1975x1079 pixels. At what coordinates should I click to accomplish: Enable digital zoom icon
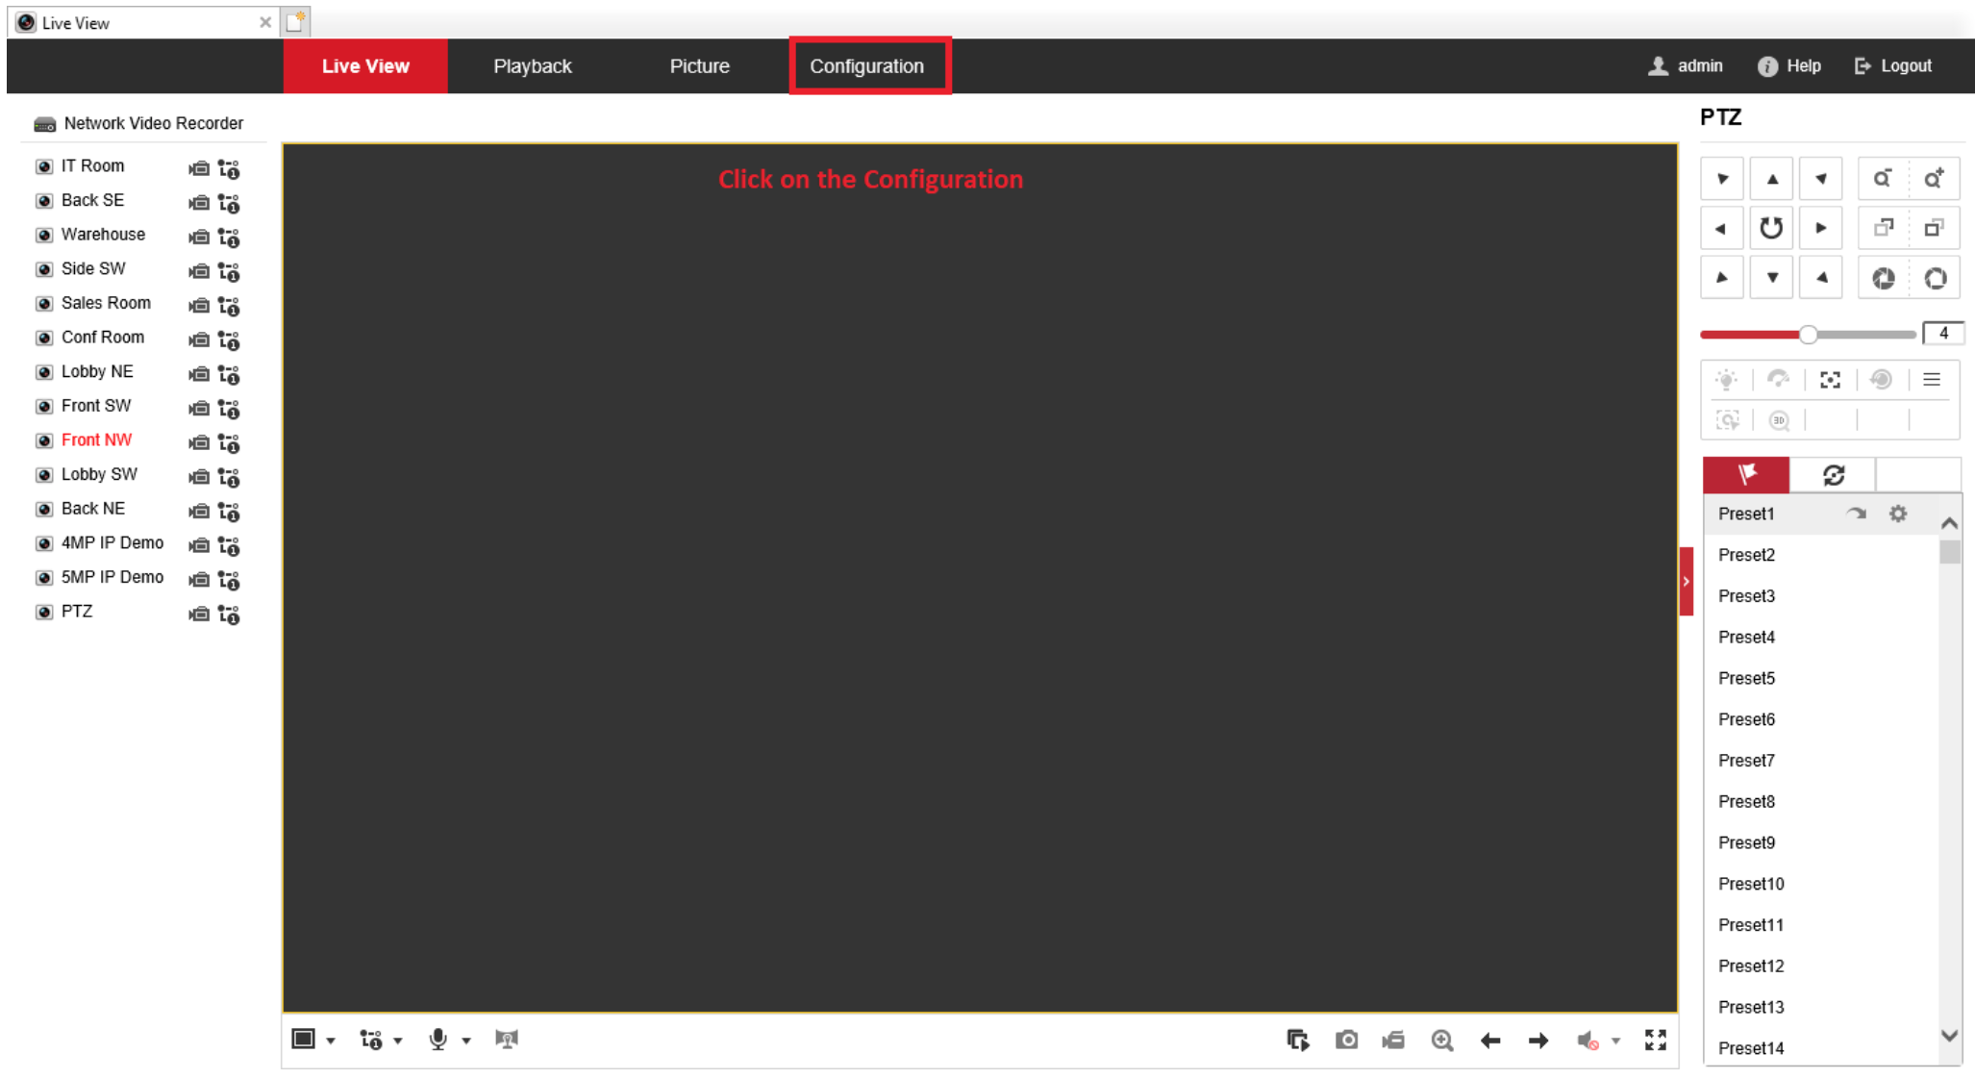[x=1441, y=1040]
